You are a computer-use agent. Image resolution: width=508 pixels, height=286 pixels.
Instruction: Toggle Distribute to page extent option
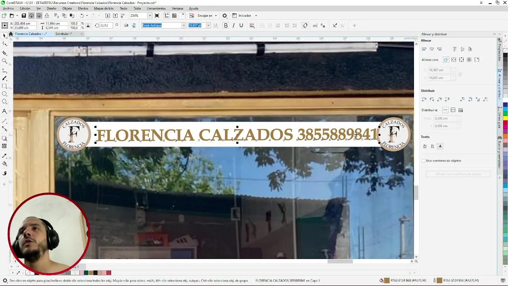coord(453,110)
